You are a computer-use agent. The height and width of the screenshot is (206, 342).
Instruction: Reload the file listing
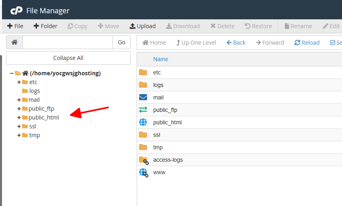point(307,43)
